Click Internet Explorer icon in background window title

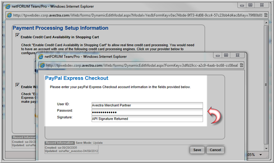(x=8, y=6)
